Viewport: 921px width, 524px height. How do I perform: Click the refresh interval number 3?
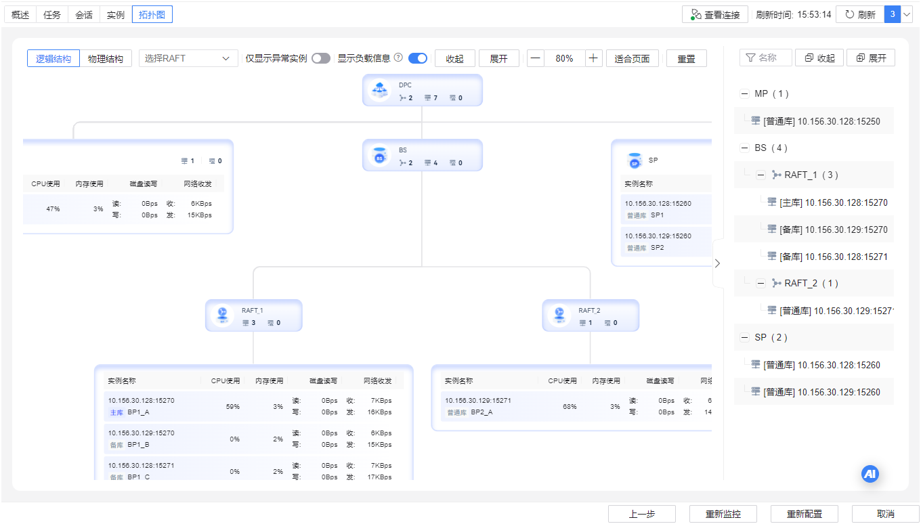click(x=893, y=14)
